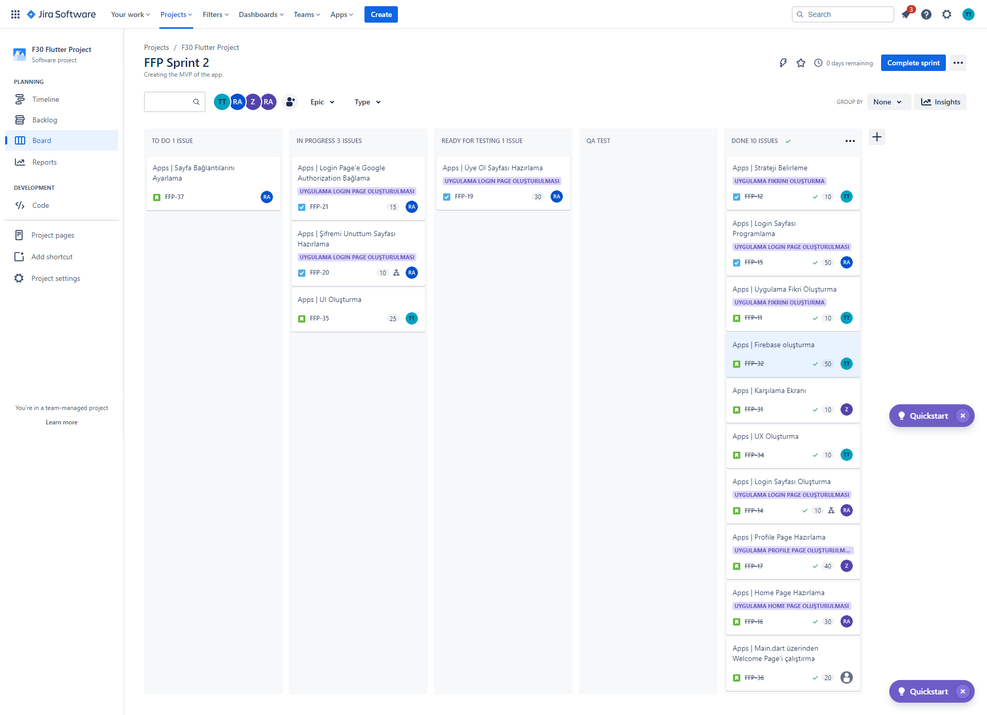
Task: Open the Filters menu
Action: click(215, 14)
